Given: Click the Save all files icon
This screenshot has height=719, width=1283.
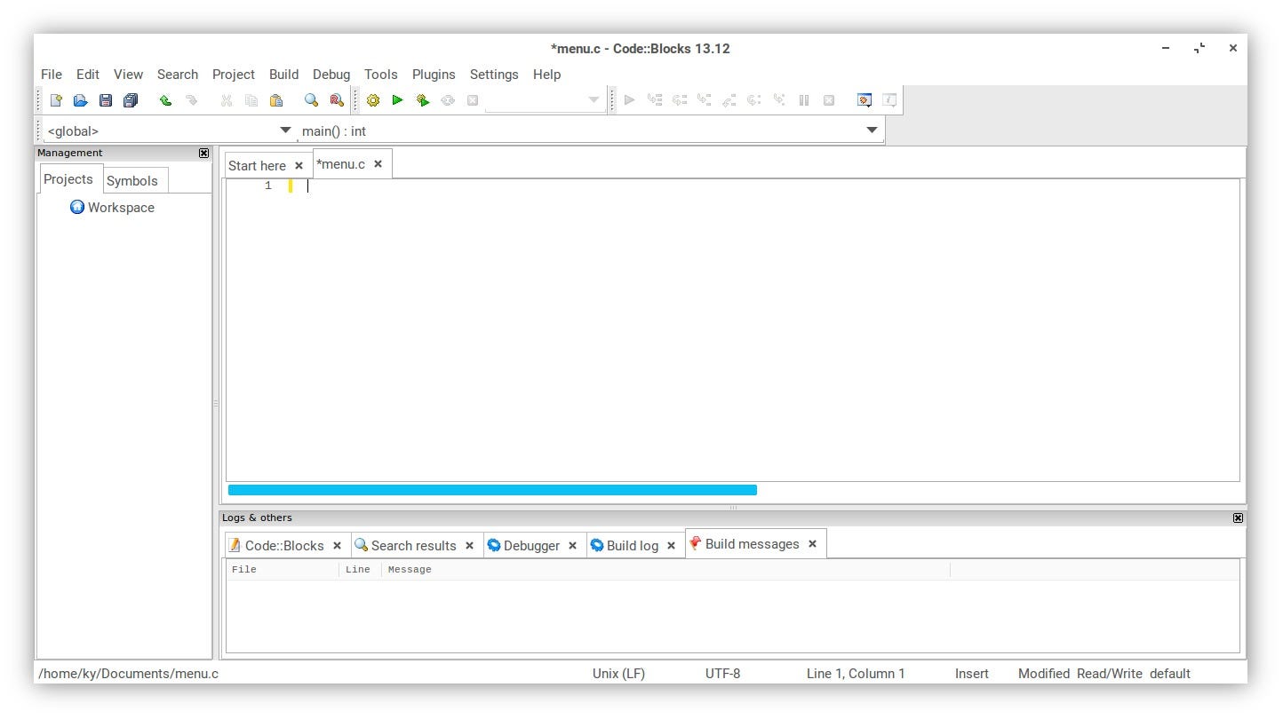Looking at the screenshot, I should tap(131, 100).
